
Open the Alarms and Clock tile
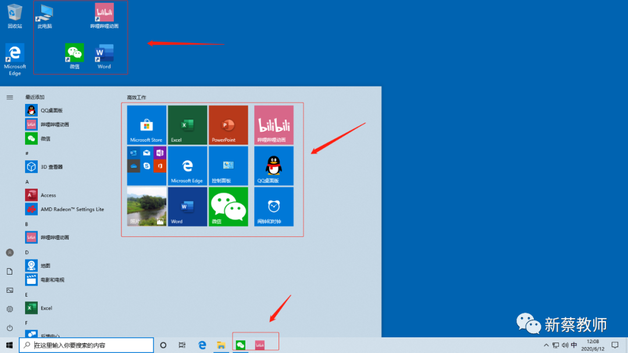click(274, 207)
